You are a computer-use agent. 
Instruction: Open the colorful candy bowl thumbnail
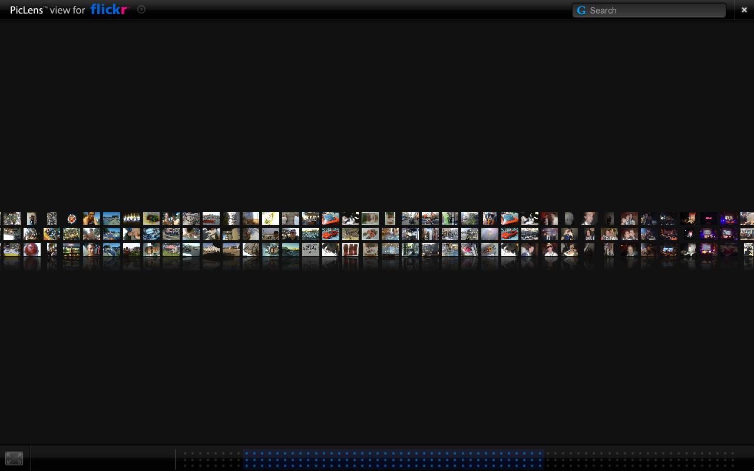click(151, 218)
